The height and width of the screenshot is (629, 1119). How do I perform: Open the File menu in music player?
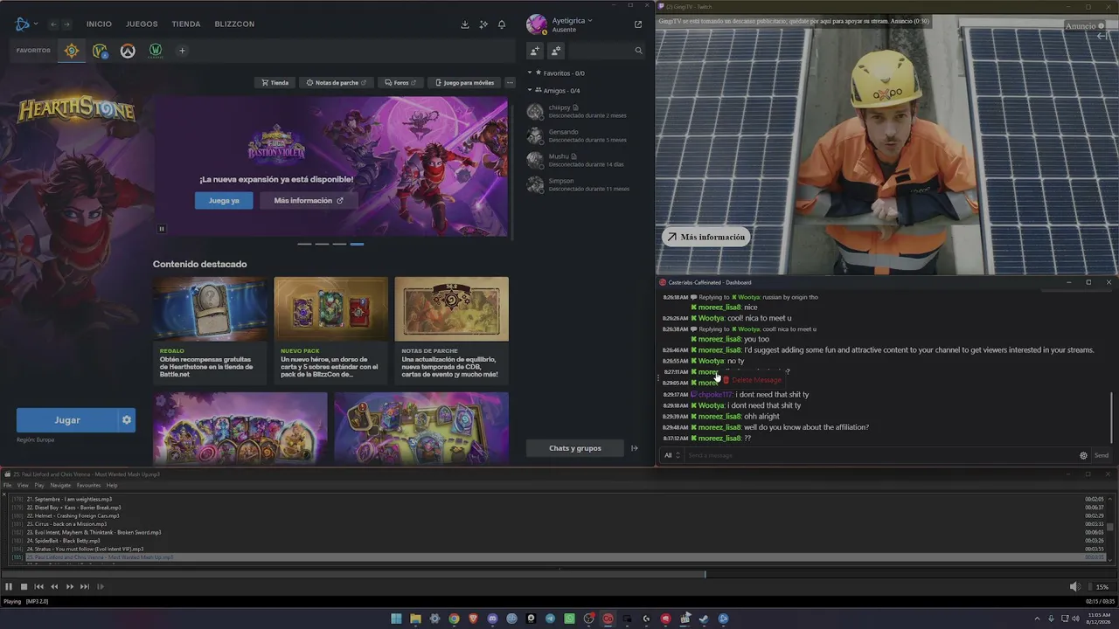tap(8, 486)
